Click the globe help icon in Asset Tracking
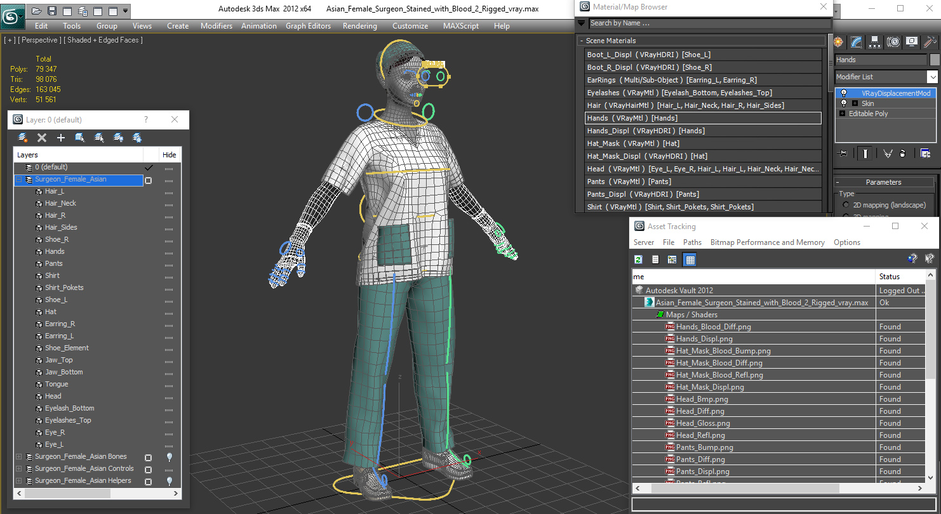This screenshot has height=514, width=941. pyautogui.click(x=912, y=259)
